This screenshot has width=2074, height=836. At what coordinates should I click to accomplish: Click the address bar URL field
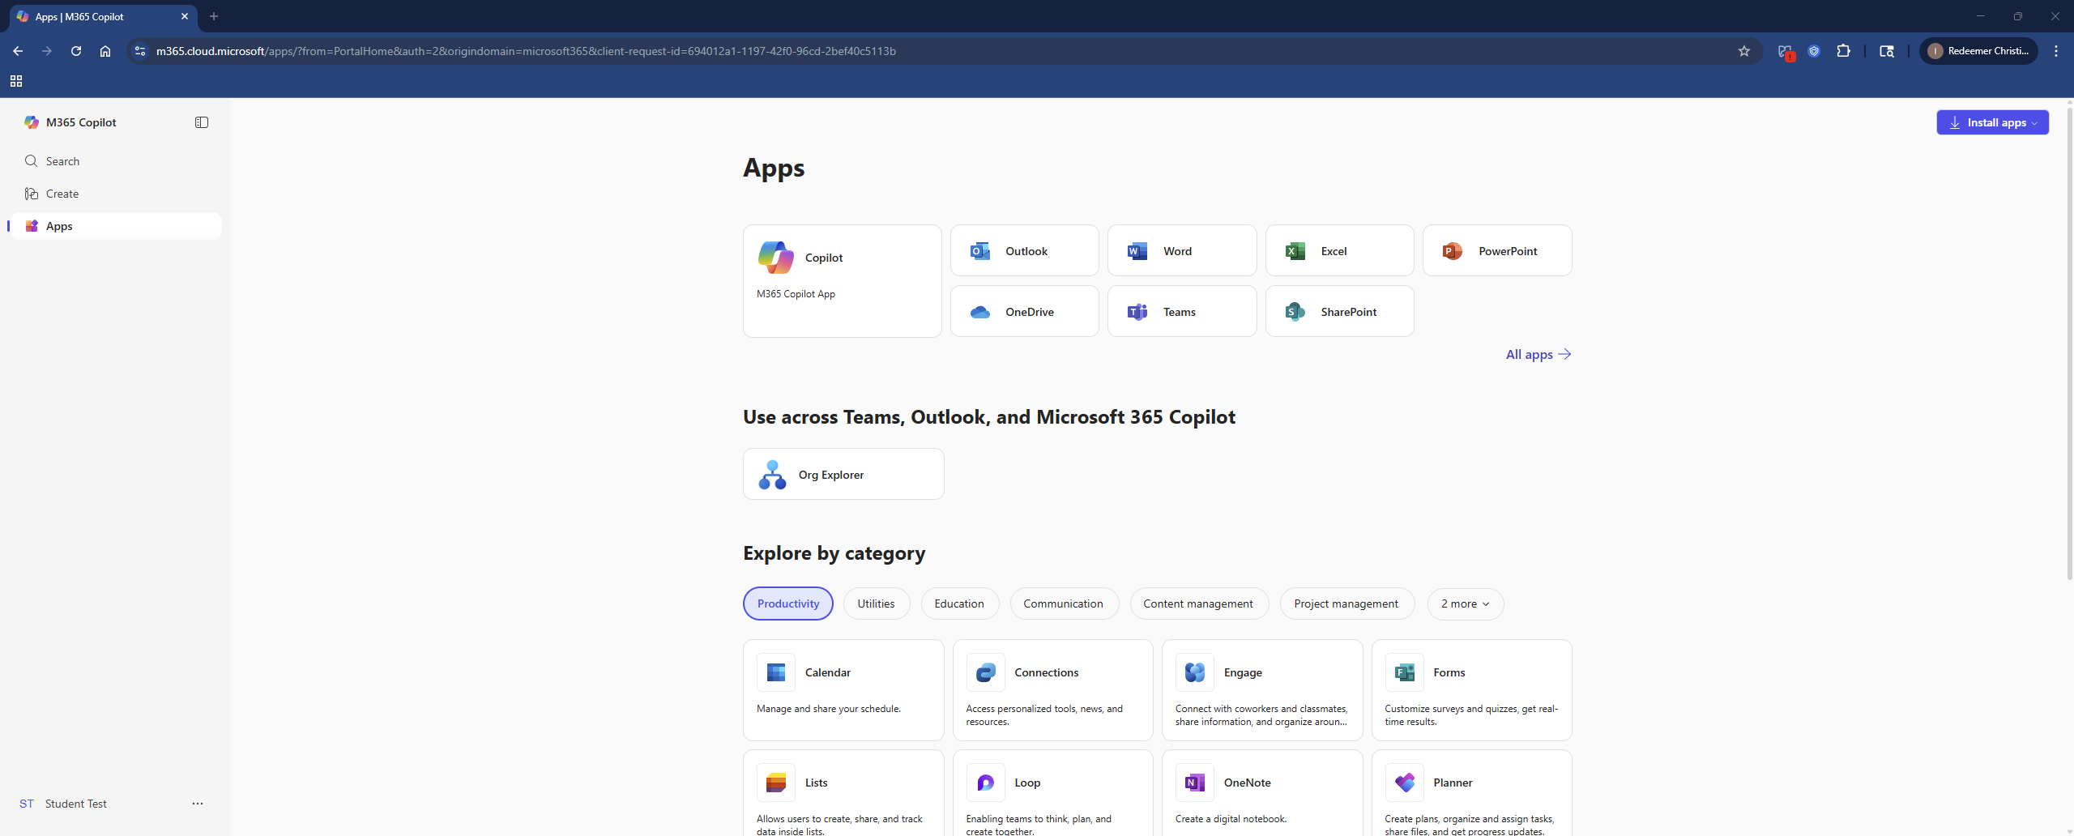pos(940,51)
